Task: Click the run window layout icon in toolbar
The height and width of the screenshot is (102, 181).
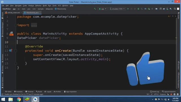Action: [x=161, y=9]
